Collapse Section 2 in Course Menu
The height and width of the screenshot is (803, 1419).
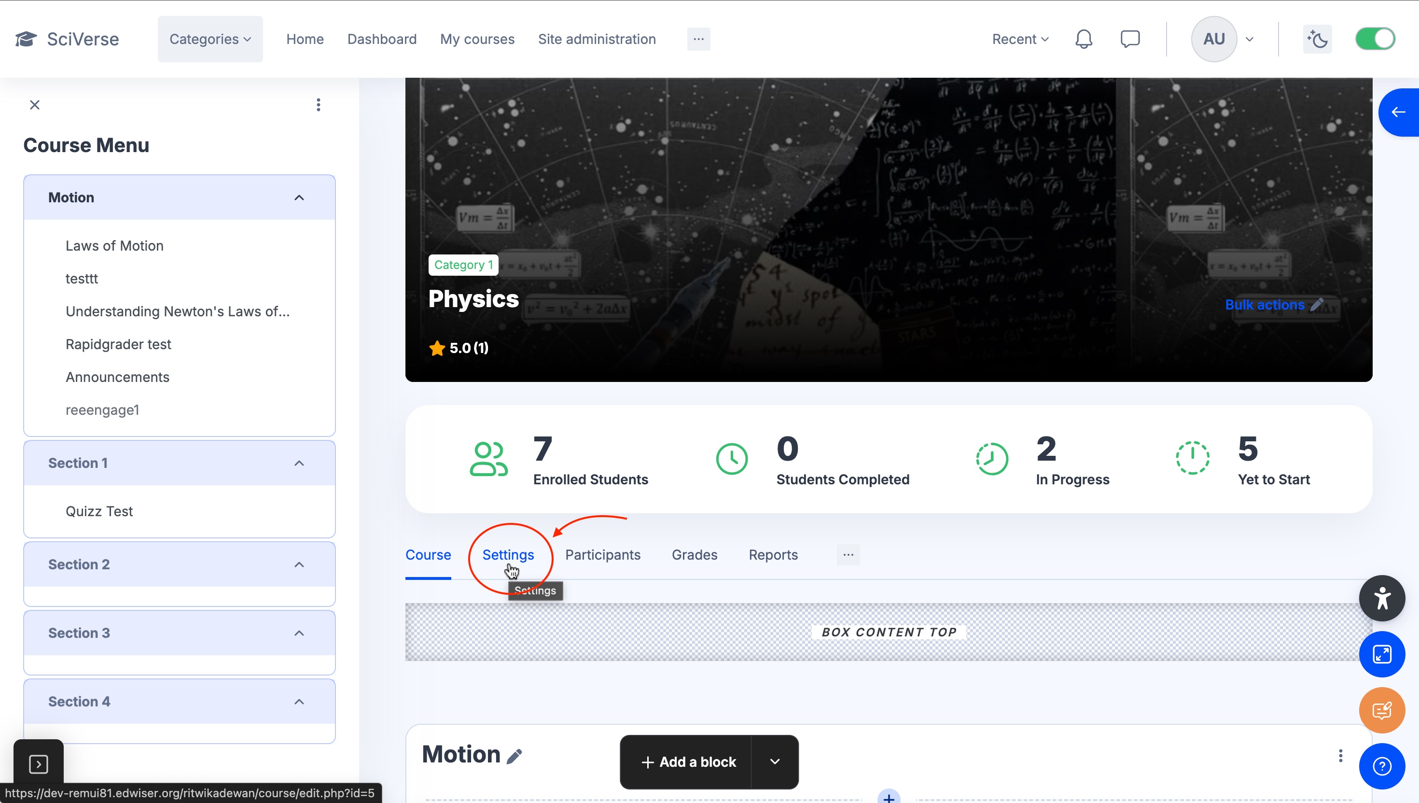point(299,564)
